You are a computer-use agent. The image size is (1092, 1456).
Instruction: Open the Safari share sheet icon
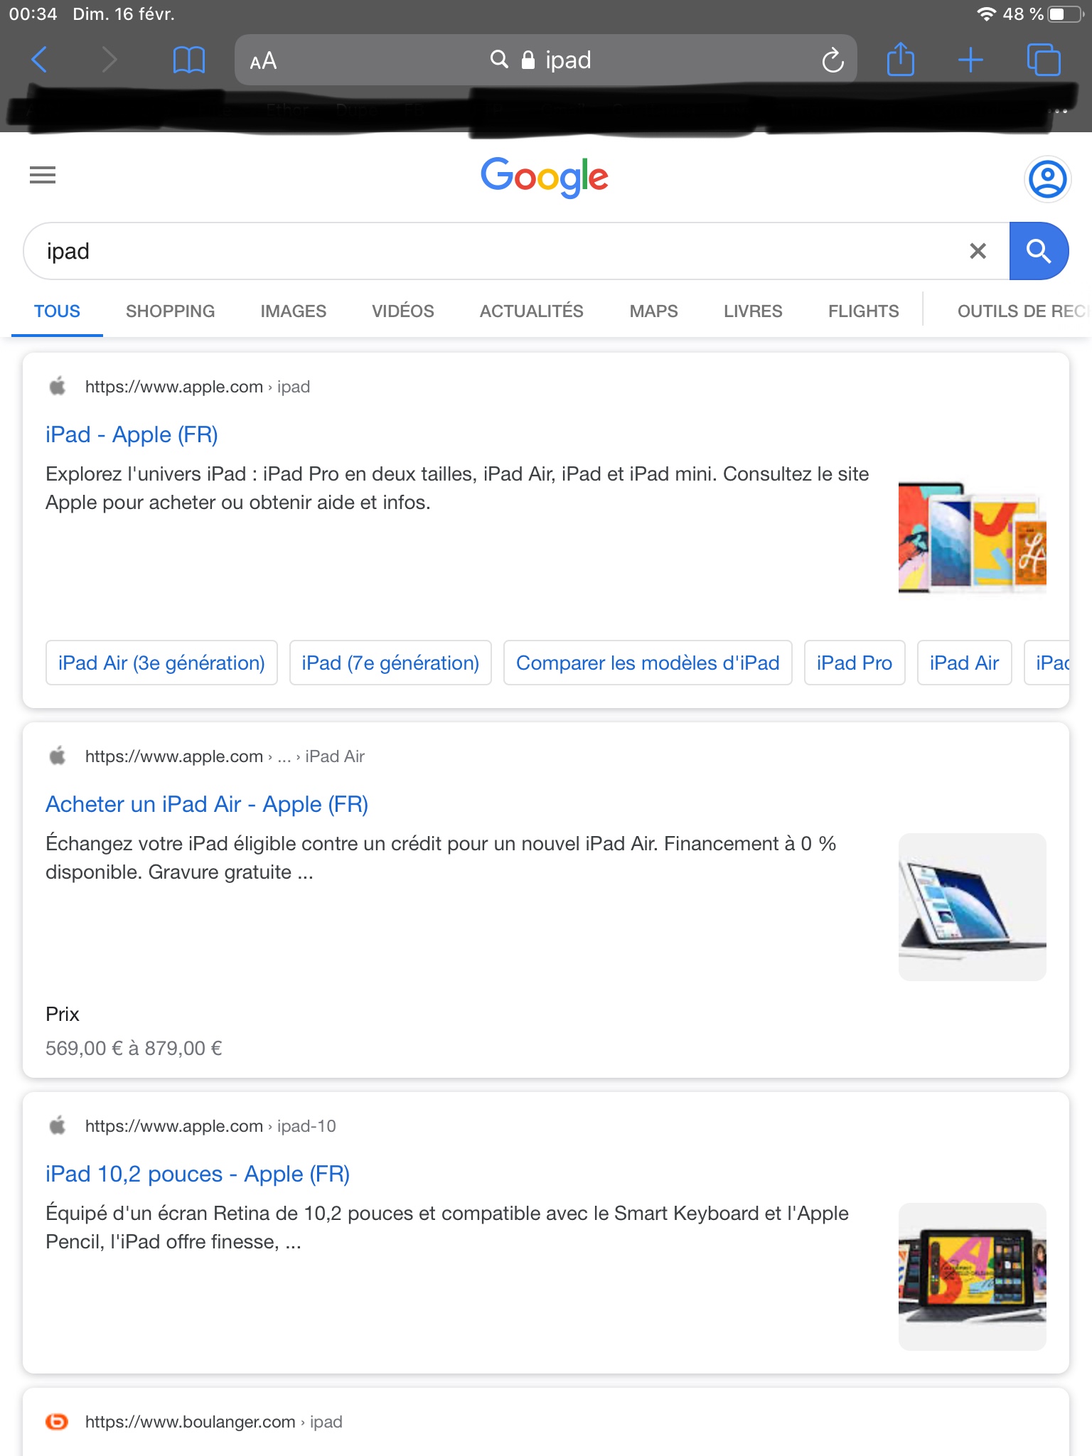tap(900, 60)
